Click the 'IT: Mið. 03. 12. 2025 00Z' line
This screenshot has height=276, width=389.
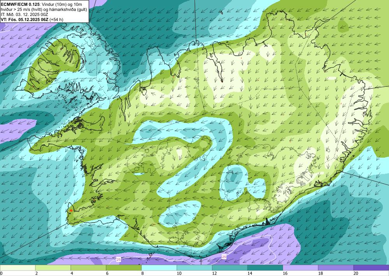coord(25,14)
